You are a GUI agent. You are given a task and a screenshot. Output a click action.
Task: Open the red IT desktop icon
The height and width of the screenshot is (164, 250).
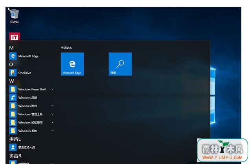pos(15,36)
